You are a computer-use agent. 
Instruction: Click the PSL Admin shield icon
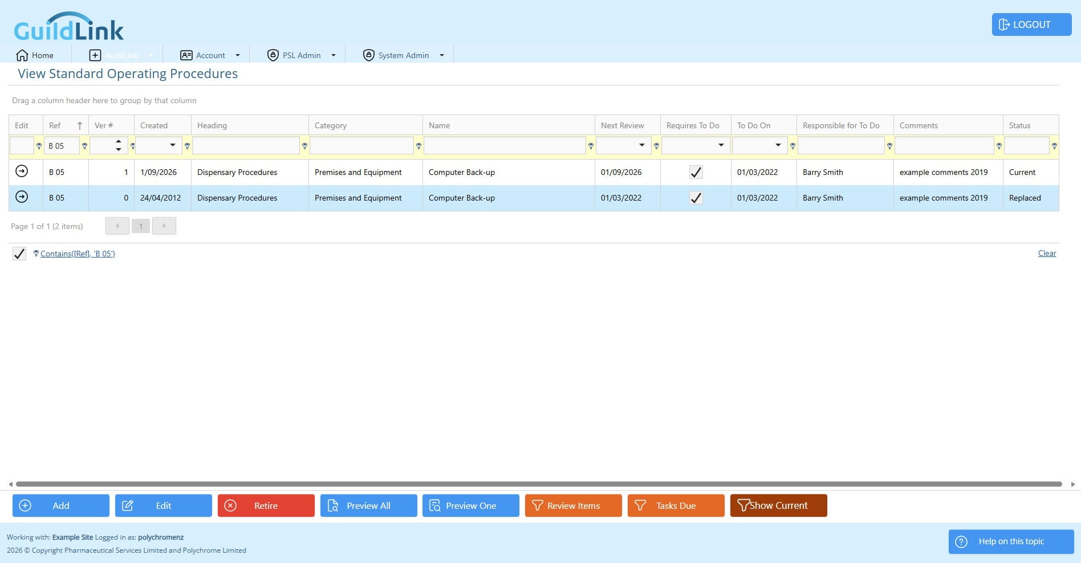click(273, 55)
